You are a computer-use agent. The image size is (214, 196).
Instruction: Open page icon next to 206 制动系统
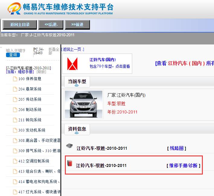[x=15, y=110]
